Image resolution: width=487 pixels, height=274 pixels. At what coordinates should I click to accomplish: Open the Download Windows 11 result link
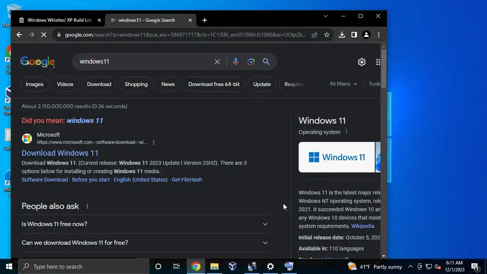point(60,153)
